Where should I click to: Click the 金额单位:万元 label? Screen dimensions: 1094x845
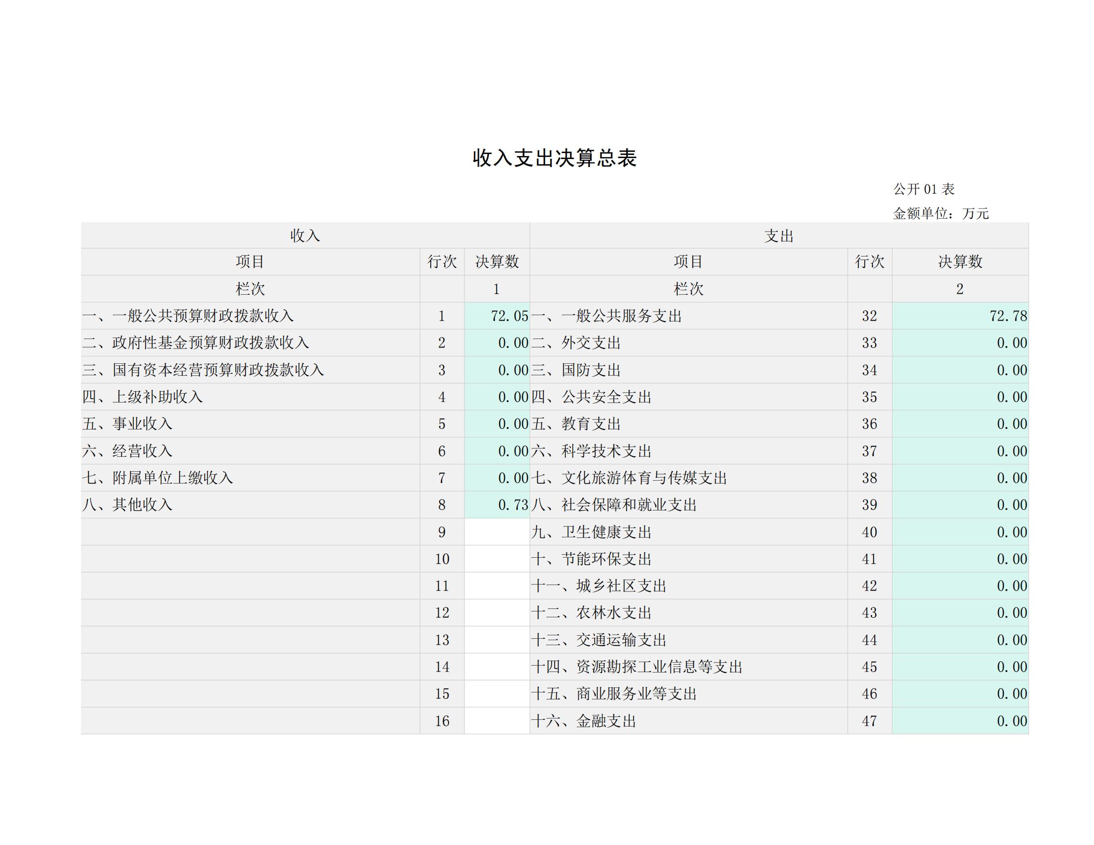tap(941, 214)
